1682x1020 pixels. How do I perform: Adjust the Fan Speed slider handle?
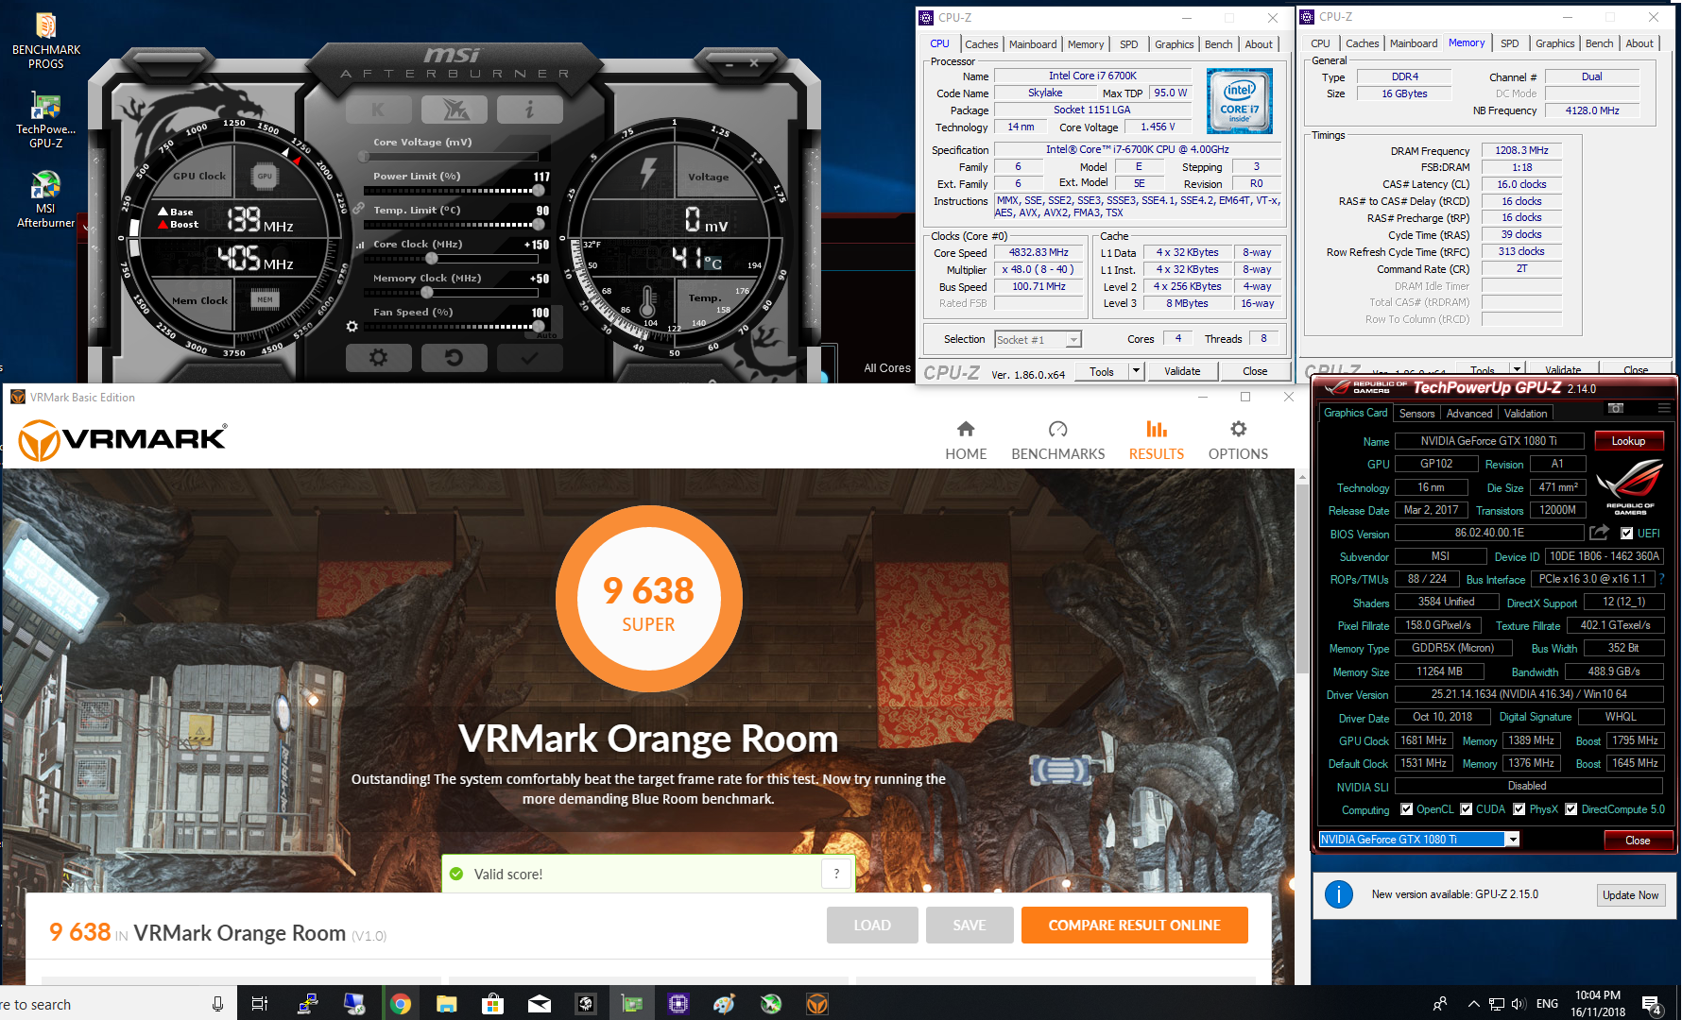[x=539, y=326]
